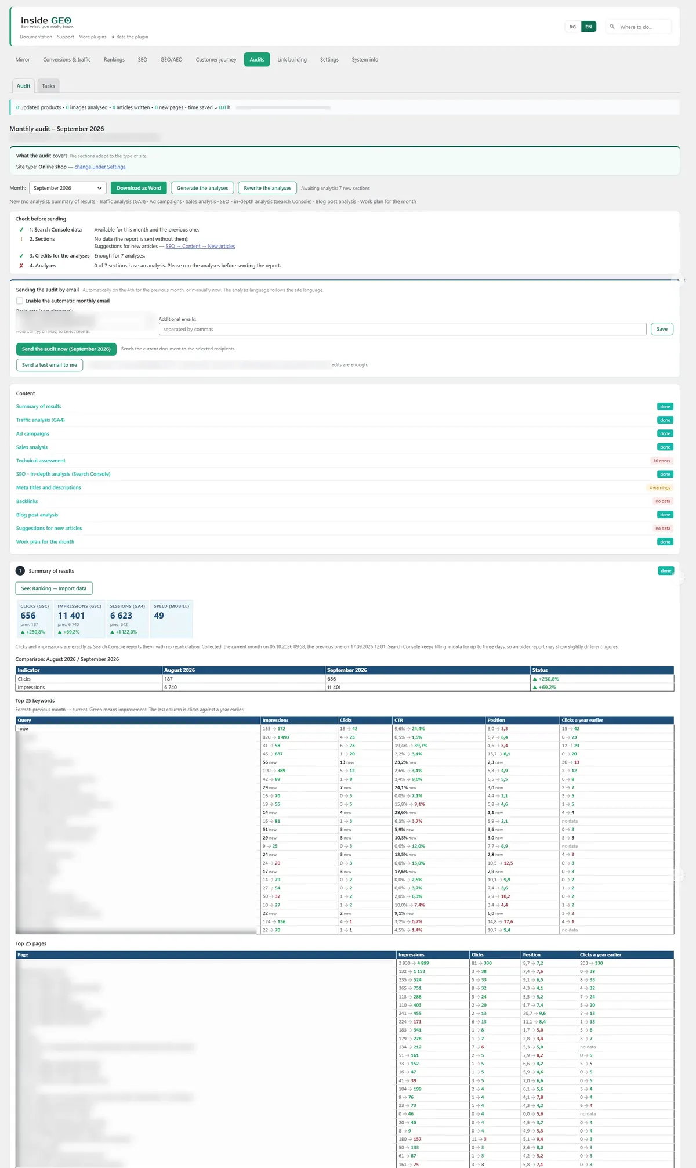Jump to Summary of results in Content
The image size is (696, 1168).
(39, 407)
